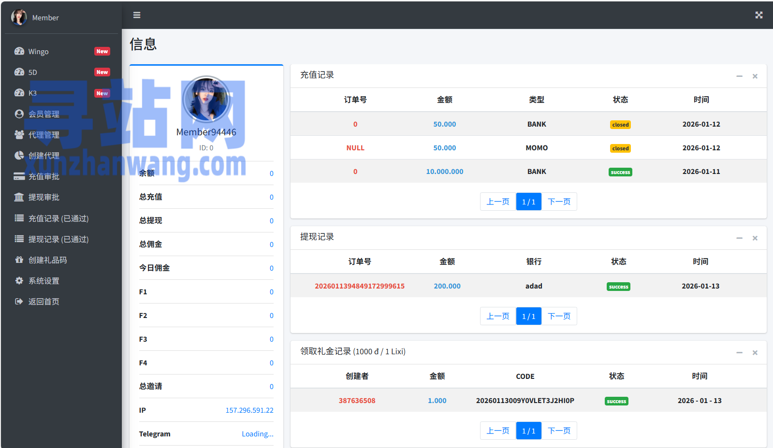Click the gift icon for 创建礼品码
The image size is (773, 448).
19,260
